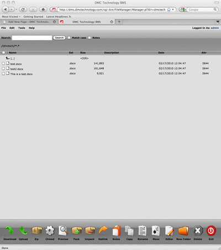This screenshot has width=221, height=250.
Task: Open This is a test.docx link
Action: coord(22,74)
